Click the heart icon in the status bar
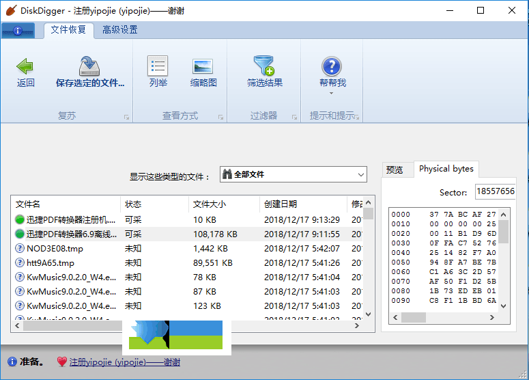The width and height of the screenshot is (529, 380). pos(61,362)
